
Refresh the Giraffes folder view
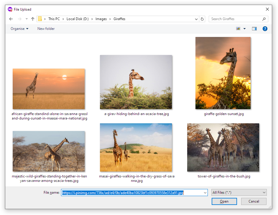click(202, 19)
